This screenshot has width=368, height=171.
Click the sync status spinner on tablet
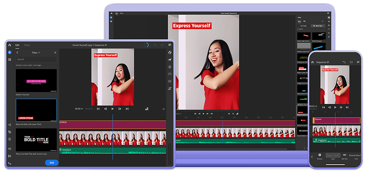[x=146, y=45]
